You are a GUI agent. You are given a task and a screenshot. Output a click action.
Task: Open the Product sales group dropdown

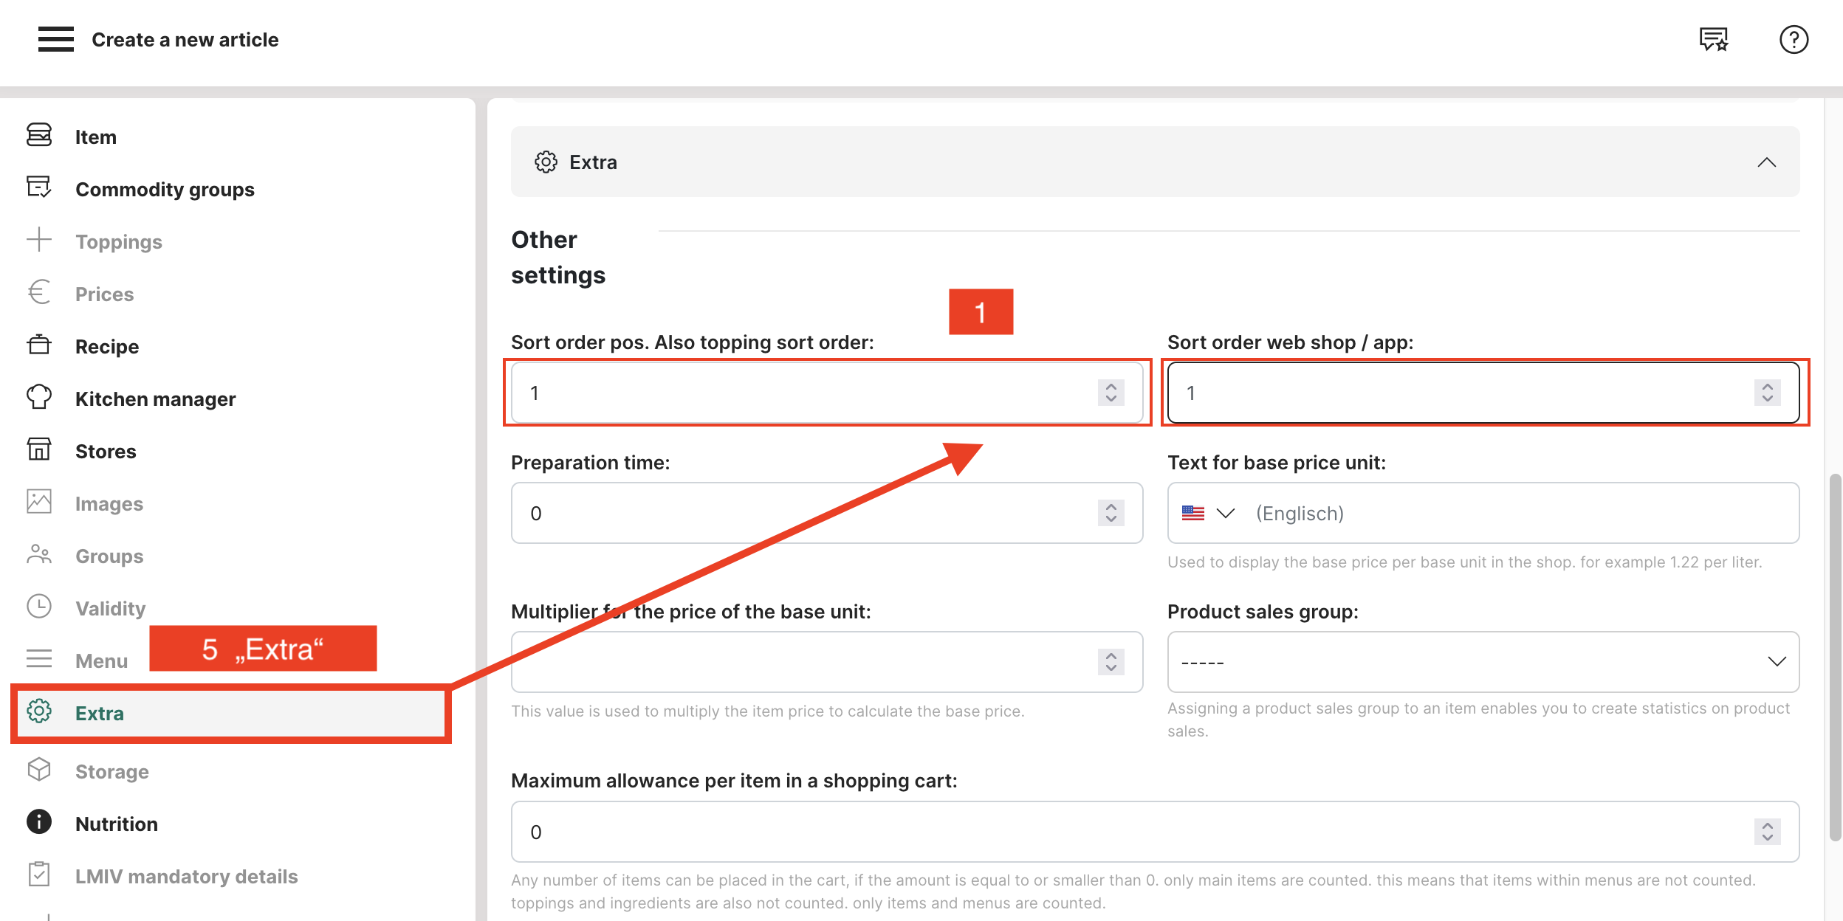point(1483,662)
